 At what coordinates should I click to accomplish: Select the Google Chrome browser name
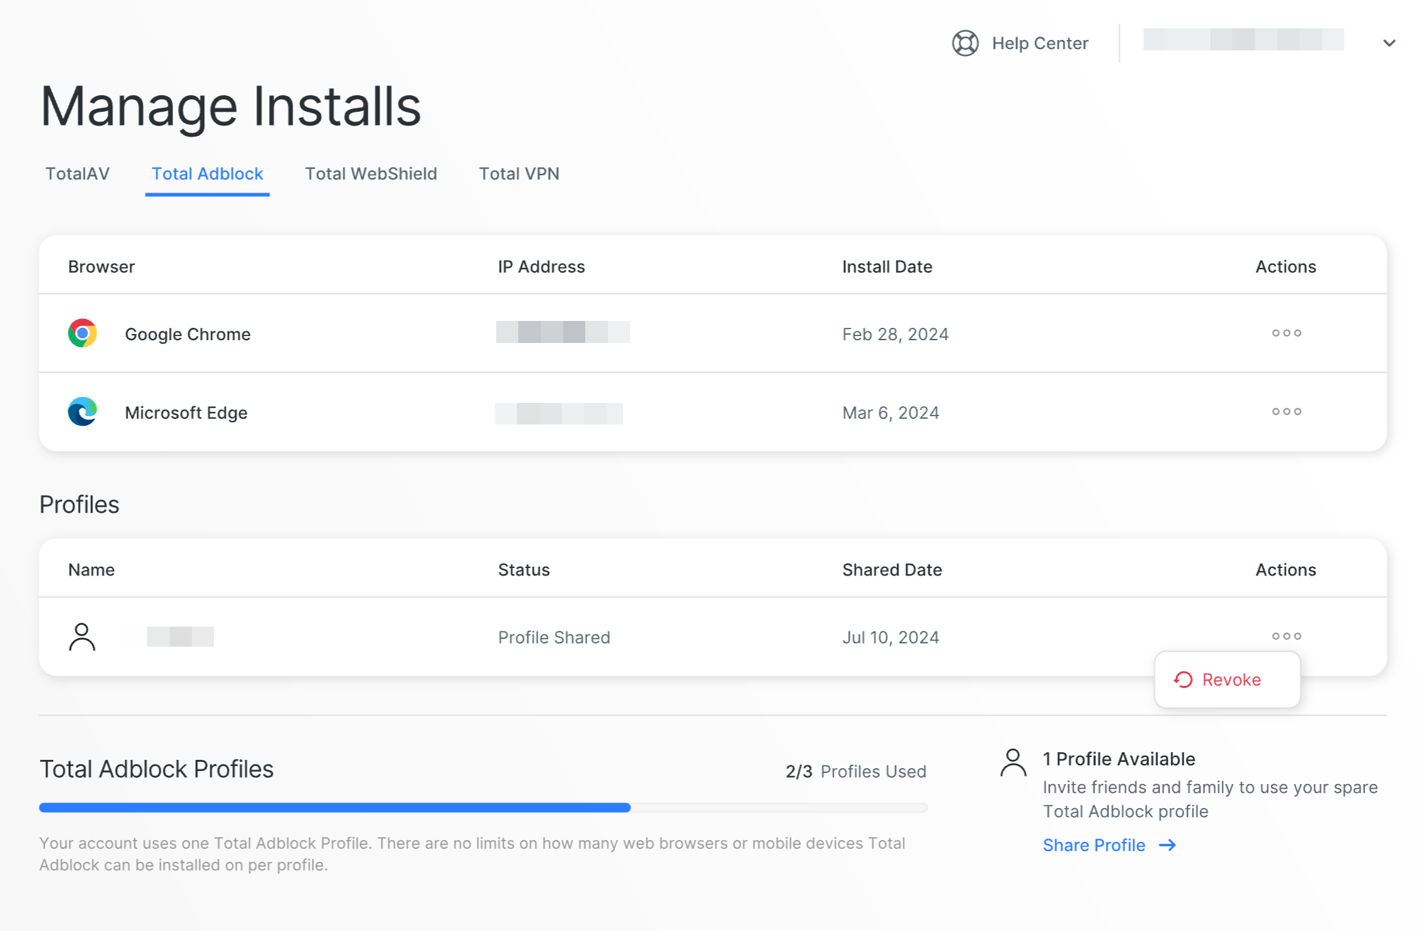coord(188,334)
